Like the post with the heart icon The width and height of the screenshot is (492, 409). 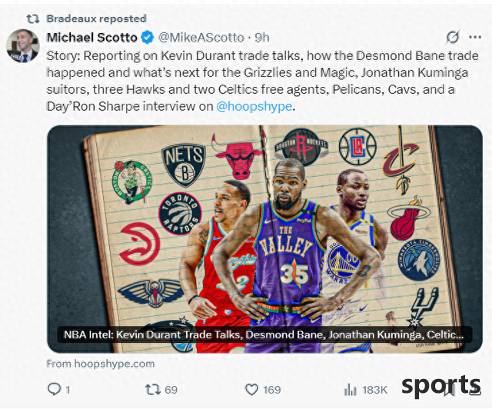tap(251, 390)
